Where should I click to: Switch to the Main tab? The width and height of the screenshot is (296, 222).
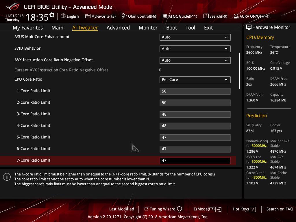(x=58, y=28)
